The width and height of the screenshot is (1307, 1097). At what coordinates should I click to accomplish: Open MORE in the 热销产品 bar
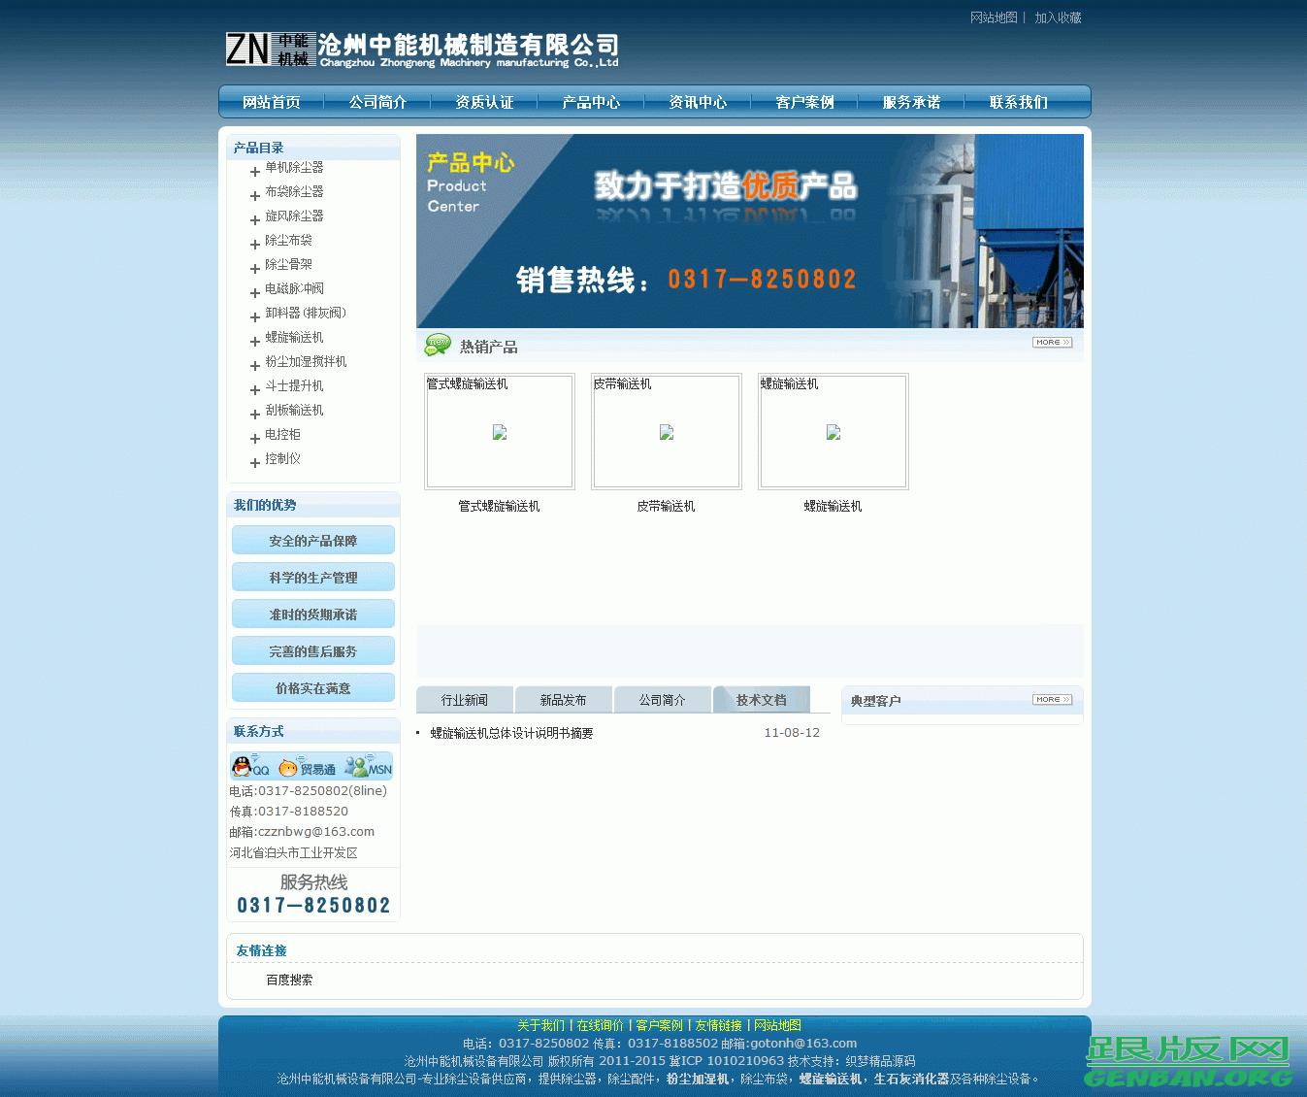1052,343
